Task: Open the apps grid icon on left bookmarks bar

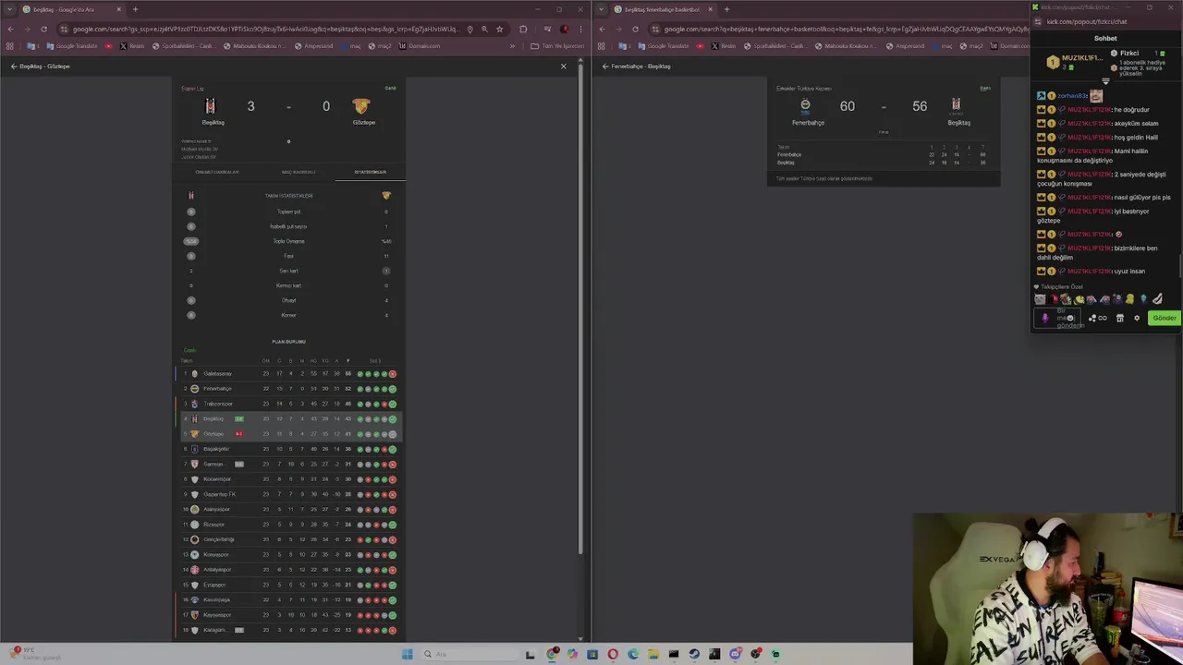Action: 10,46
